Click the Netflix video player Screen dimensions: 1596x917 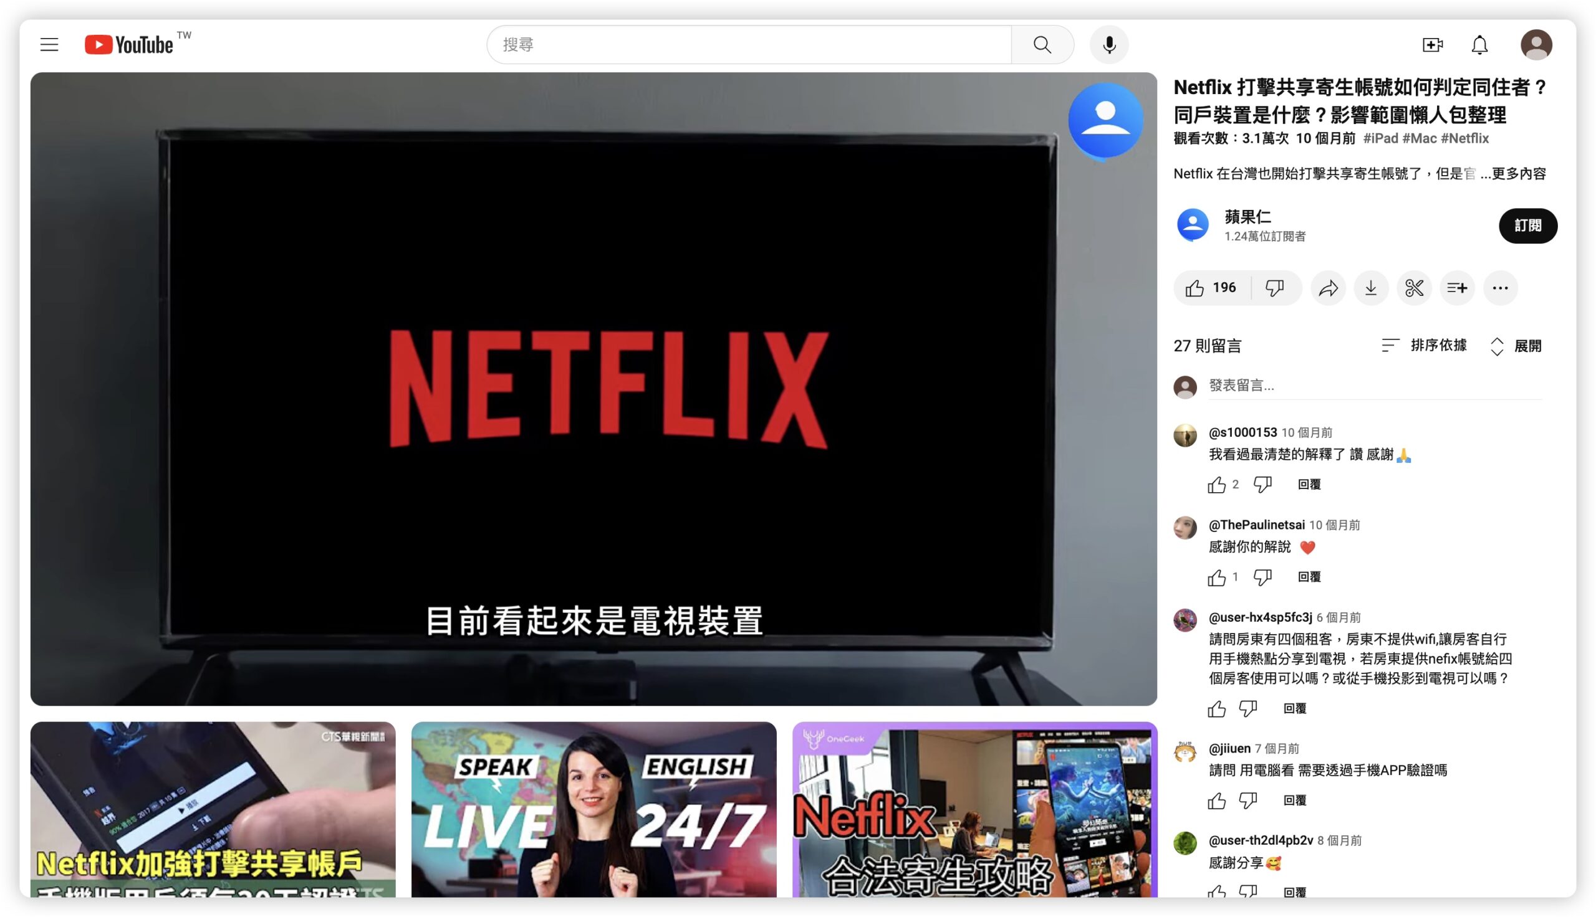(594, 389)
